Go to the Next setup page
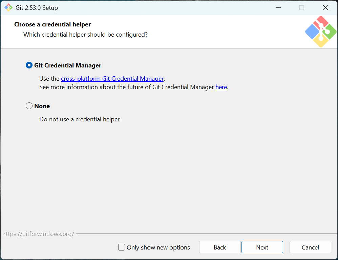 coord(262,247)
